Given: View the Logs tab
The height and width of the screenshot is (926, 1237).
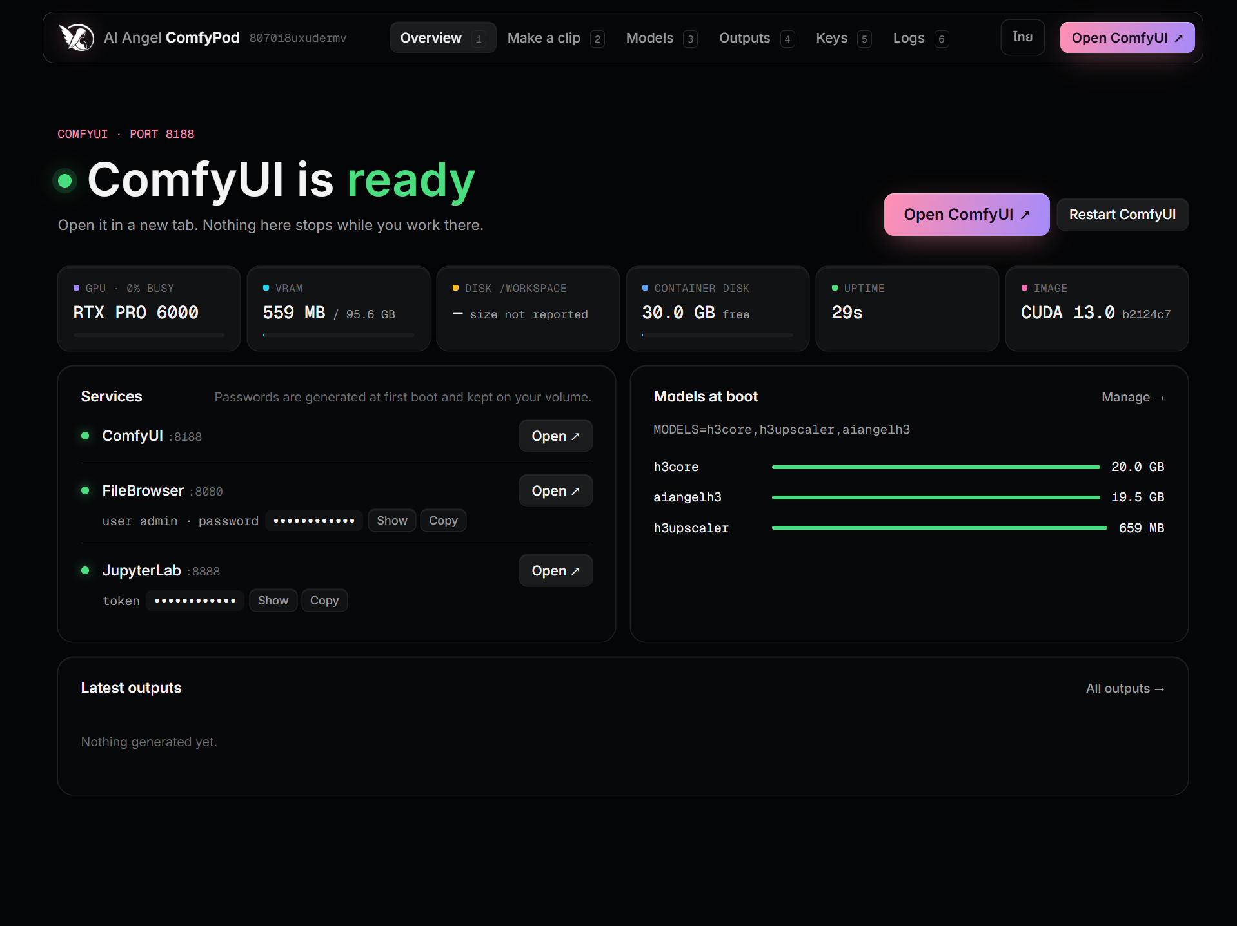Looking at the screenshot, I should pyautogui.click(x=920, y=38).
